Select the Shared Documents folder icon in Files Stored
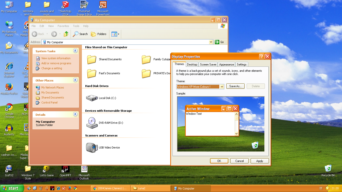 point(92,59)
